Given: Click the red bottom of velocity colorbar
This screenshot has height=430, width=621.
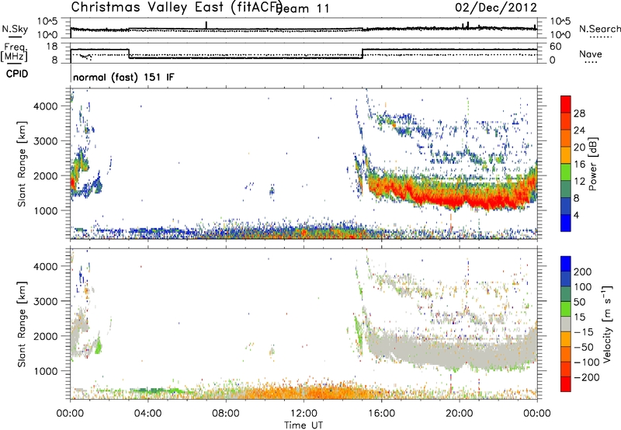Looking at the screenshot, I should pyautogui.click(x=566, y=384).
